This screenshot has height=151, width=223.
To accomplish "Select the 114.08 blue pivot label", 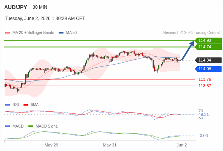I will [x=208, y=69].
